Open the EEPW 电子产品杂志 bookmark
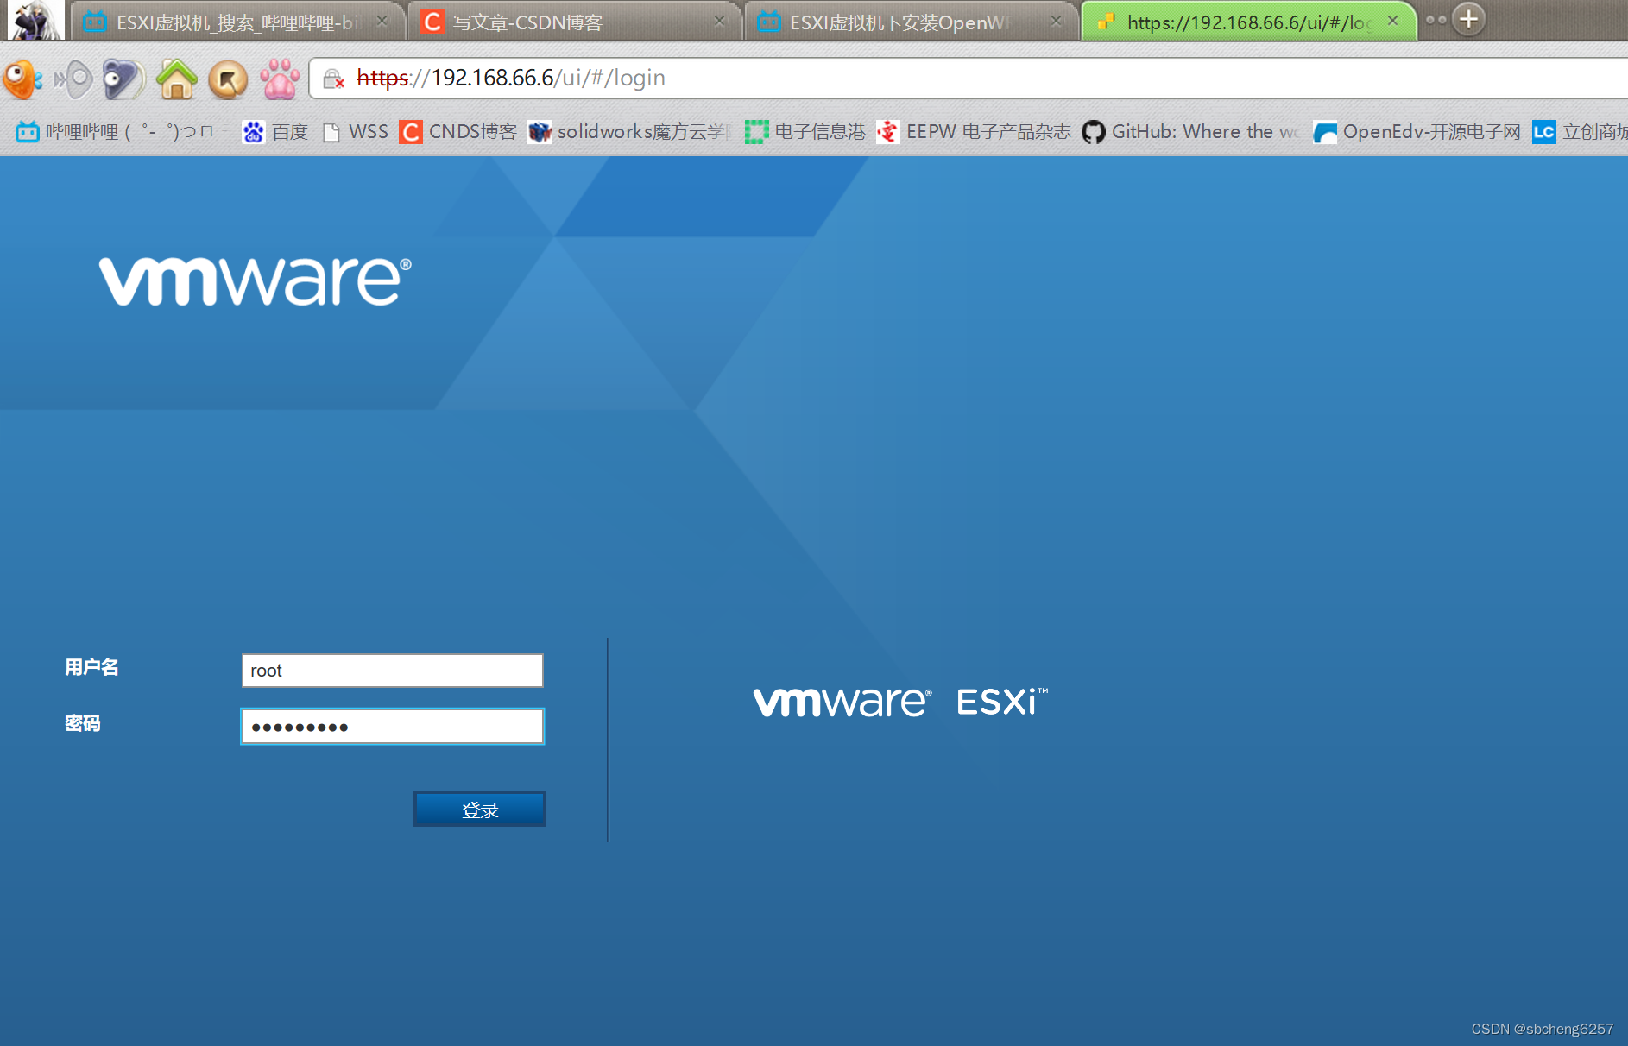Screen dimensions: 1628x1046 click(973, 131)
